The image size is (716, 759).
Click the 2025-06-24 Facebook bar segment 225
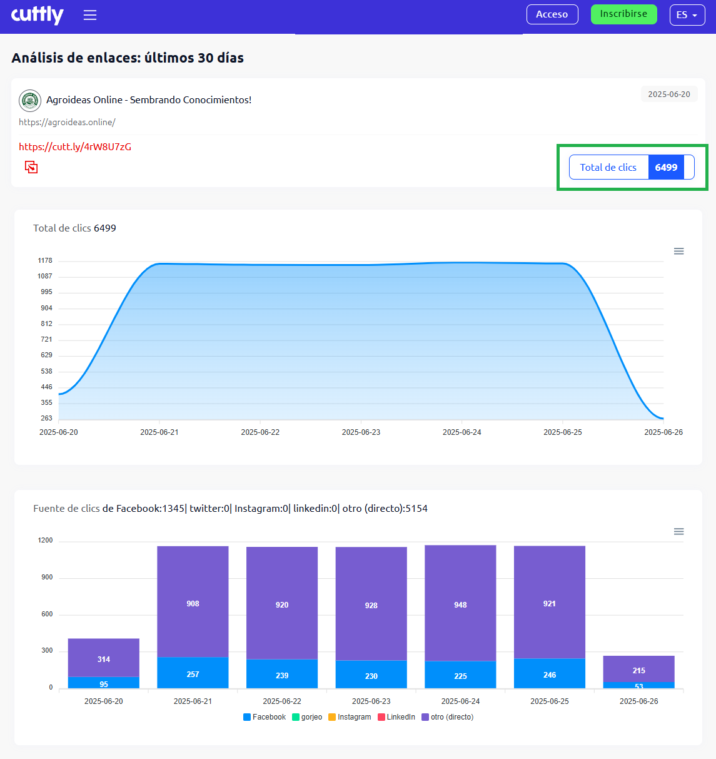point(460,675)
